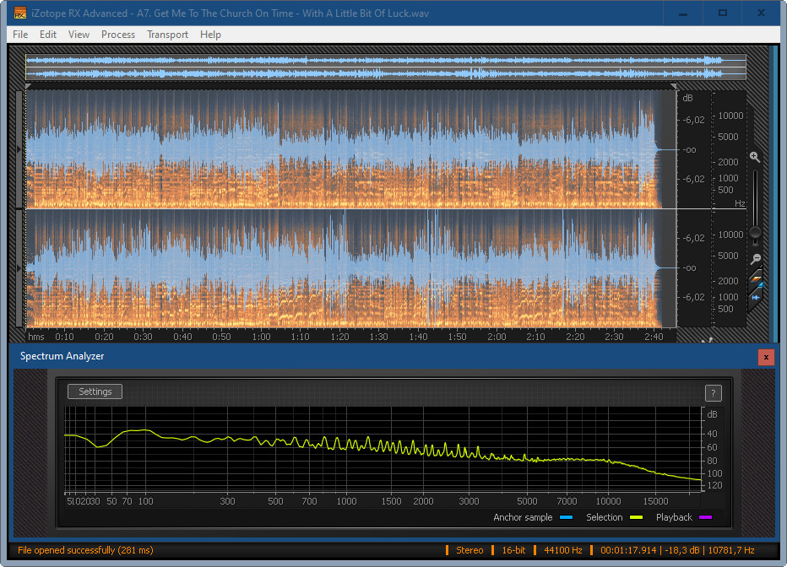Click the '44100 Hz' status bar entry

pos(562,550)
